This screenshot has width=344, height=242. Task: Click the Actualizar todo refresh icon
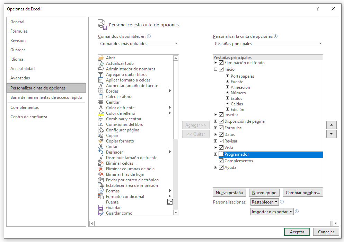click(101, 63)
